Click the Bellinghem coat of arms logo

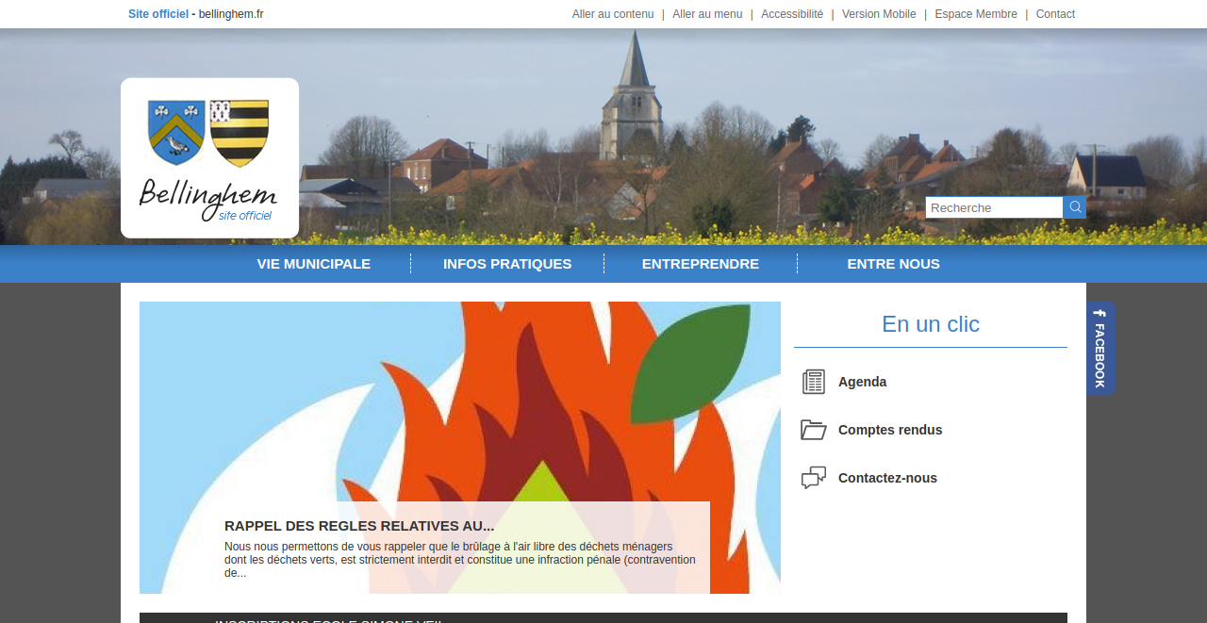tap(209, 156)
